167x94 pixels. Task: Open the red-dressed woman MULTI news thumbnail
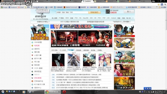(58, 60)
